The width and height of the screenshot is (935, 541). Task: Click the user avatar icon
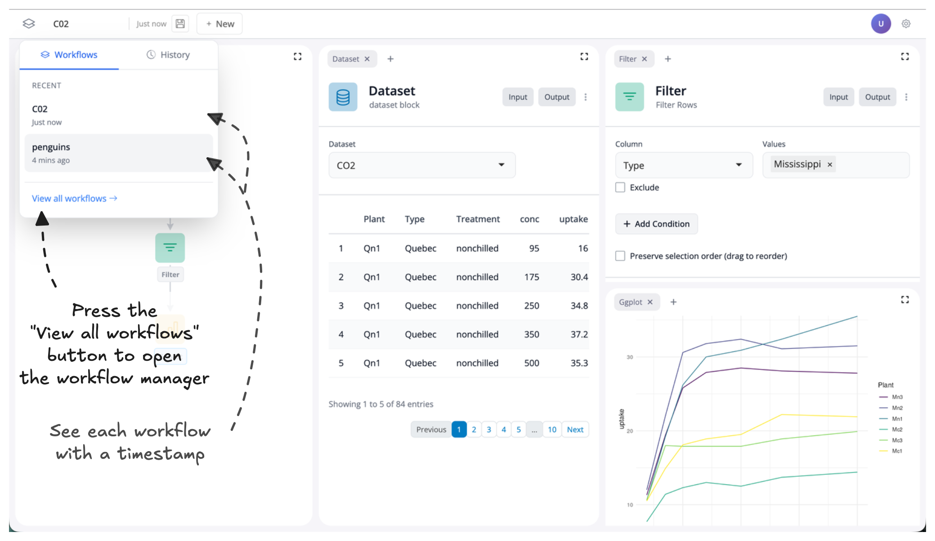(x=881, y=24)
